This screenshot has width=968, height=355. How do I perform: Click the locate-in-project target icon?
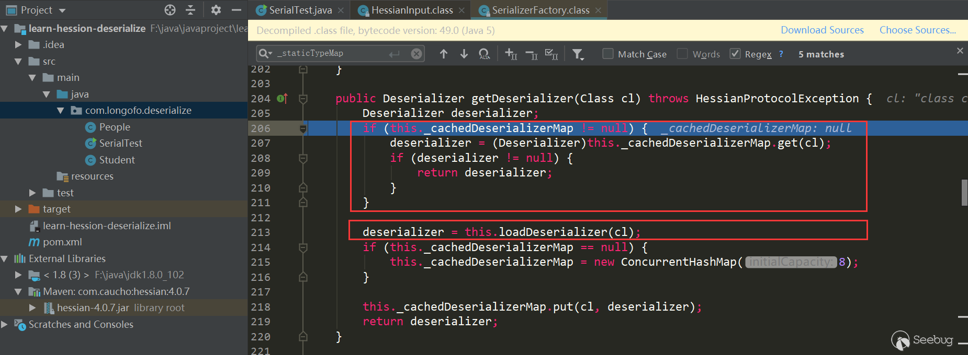tap(170, 10)
